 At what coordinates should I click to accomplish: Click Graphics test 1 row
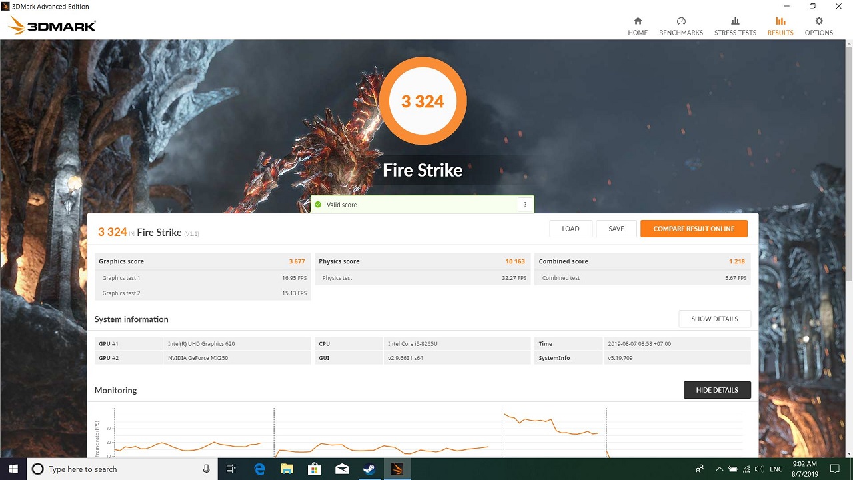coord(203,278)
